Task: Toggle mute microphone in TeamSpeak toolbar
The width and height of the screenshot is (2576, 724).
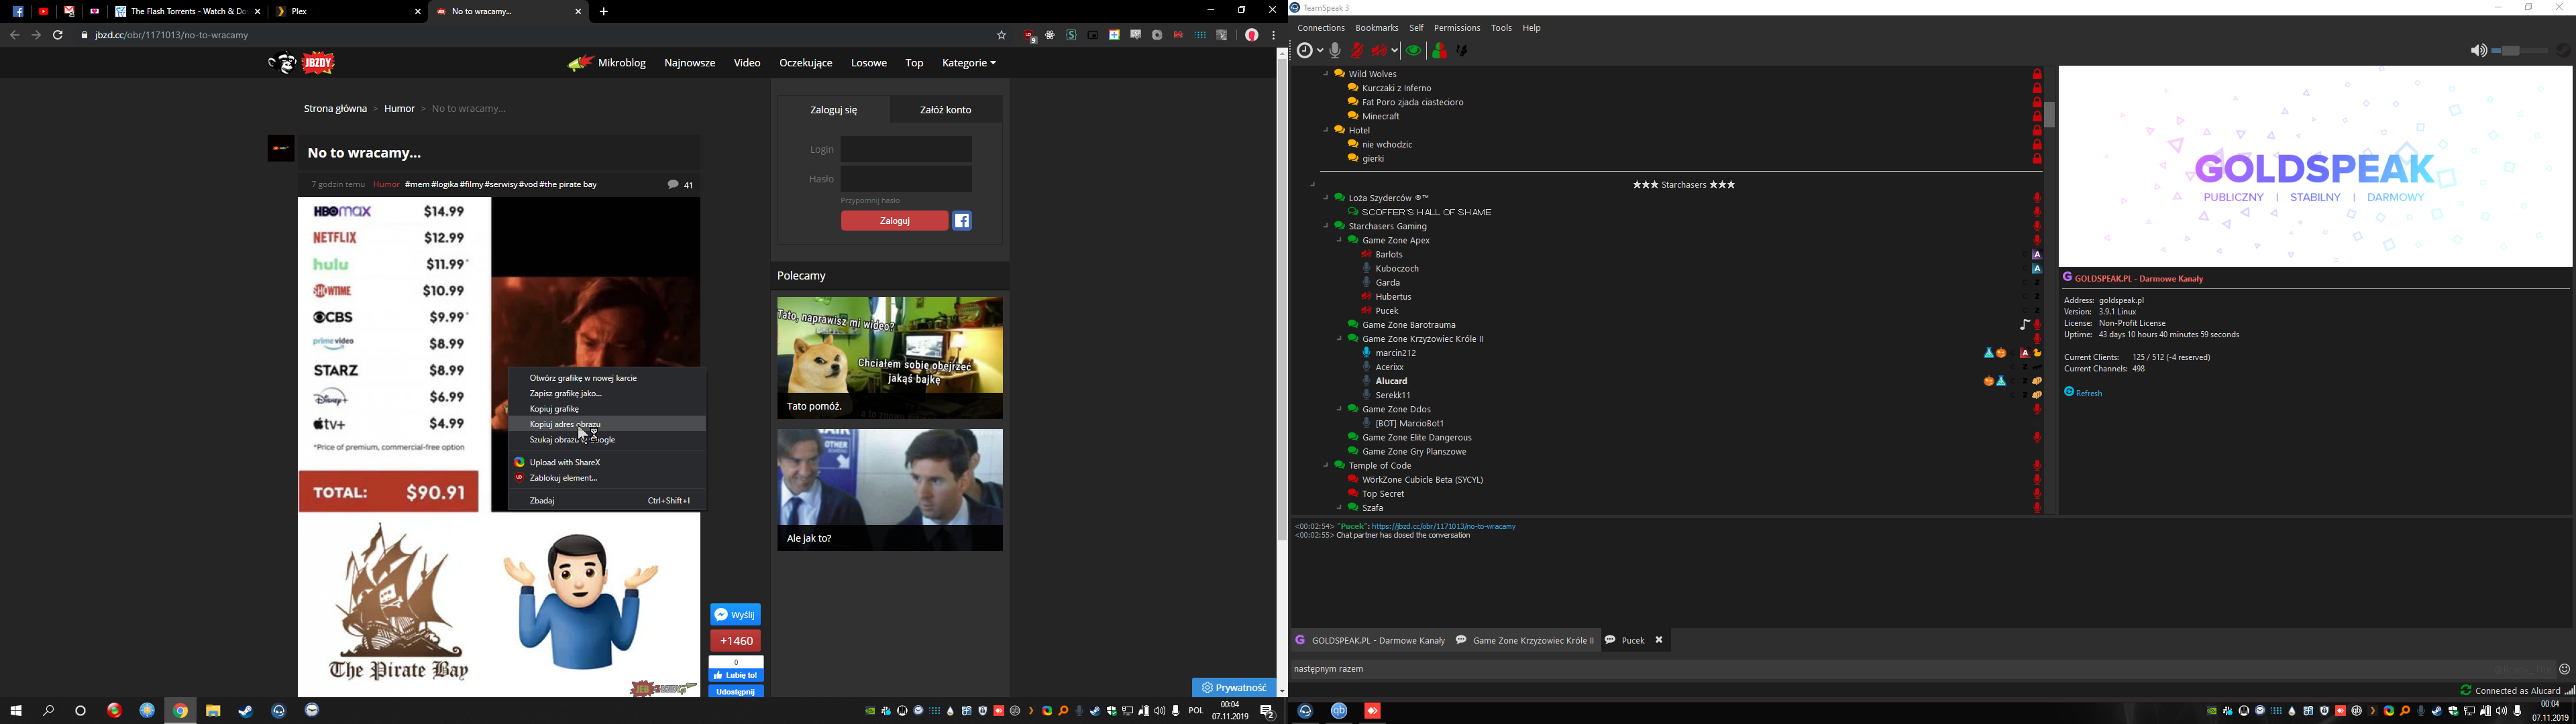Action: [x=1357, y=50]
